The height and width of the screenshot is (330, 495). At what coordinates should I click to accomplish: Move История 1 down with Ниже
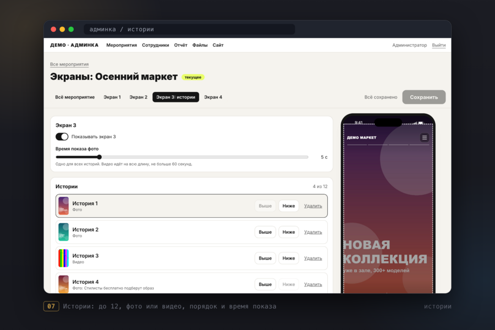tap(289, 206)
